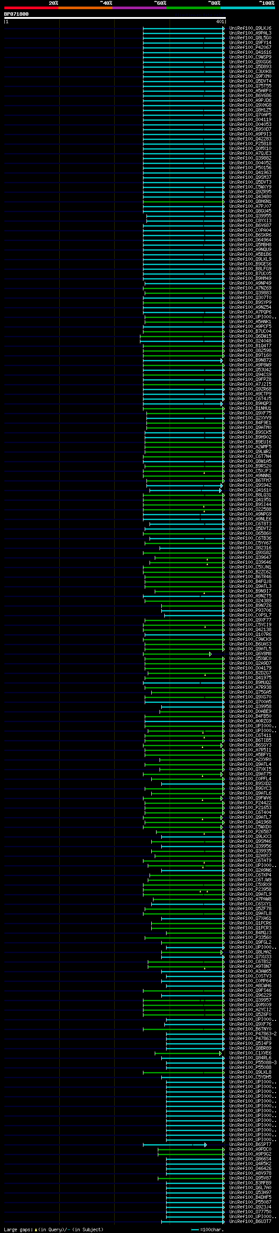Click the cyan ~100% identity color band

pyautogui.click(x=248, y=8)
